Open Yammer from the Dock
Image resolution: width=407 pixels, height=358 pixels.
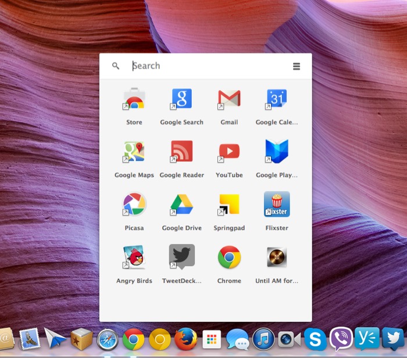pos(367,338)
